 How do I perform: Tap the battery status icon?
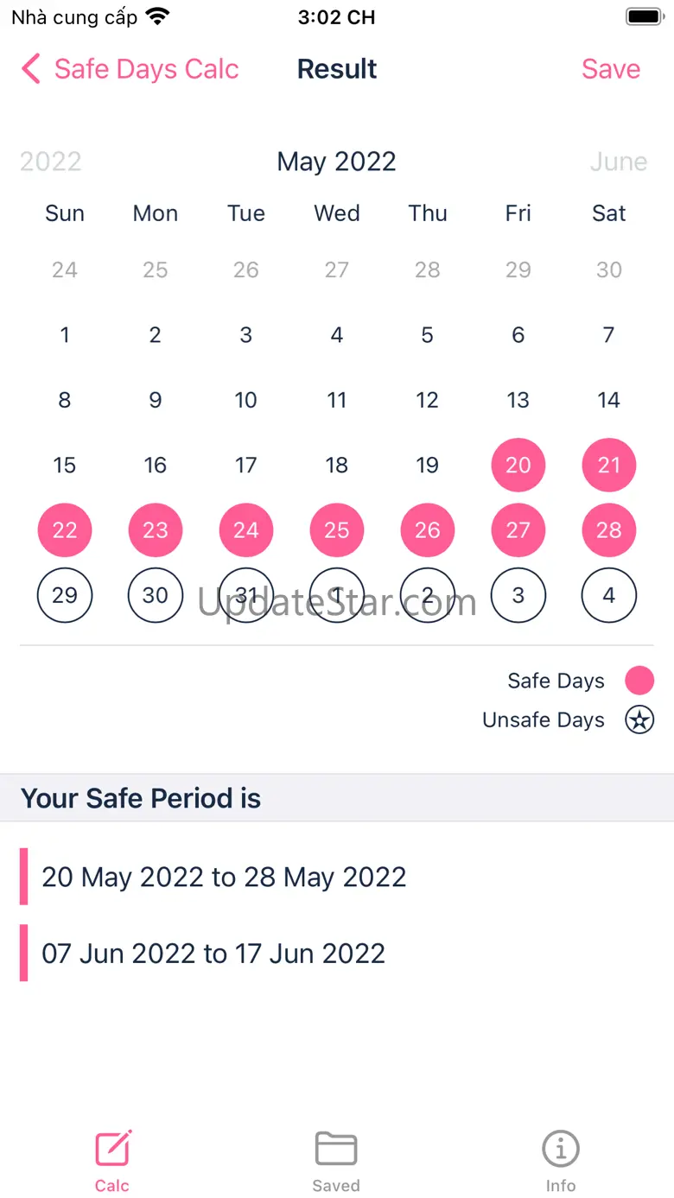pyautogui.click(x=643, y=16)
